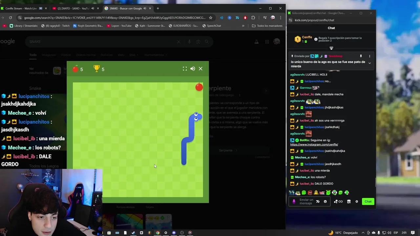
Task: Open Cenffe leaderboard entry
Action: [x=304, y=39]
